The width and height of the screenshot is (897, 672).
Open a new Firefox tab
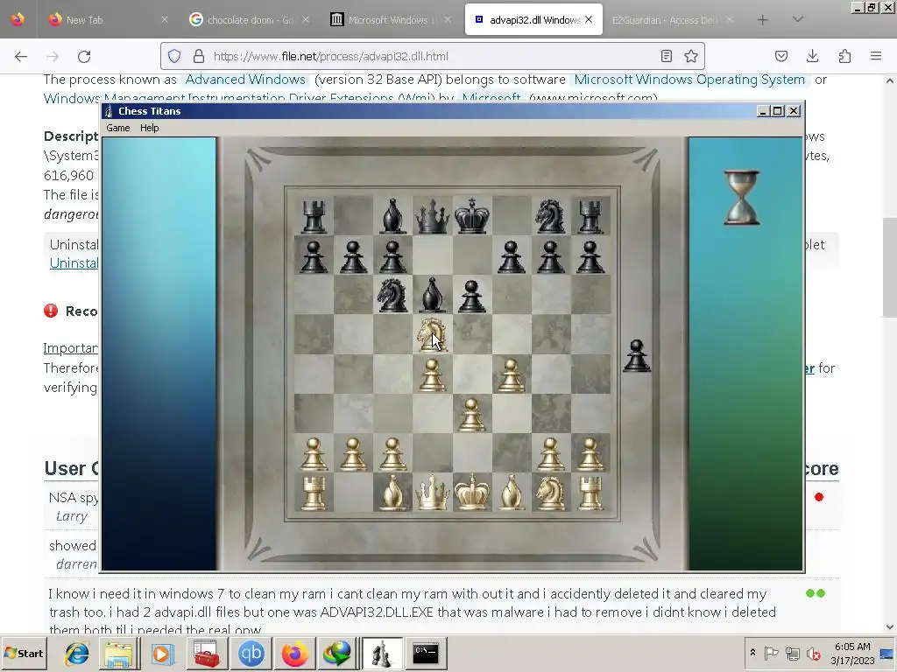pos(763,20)
